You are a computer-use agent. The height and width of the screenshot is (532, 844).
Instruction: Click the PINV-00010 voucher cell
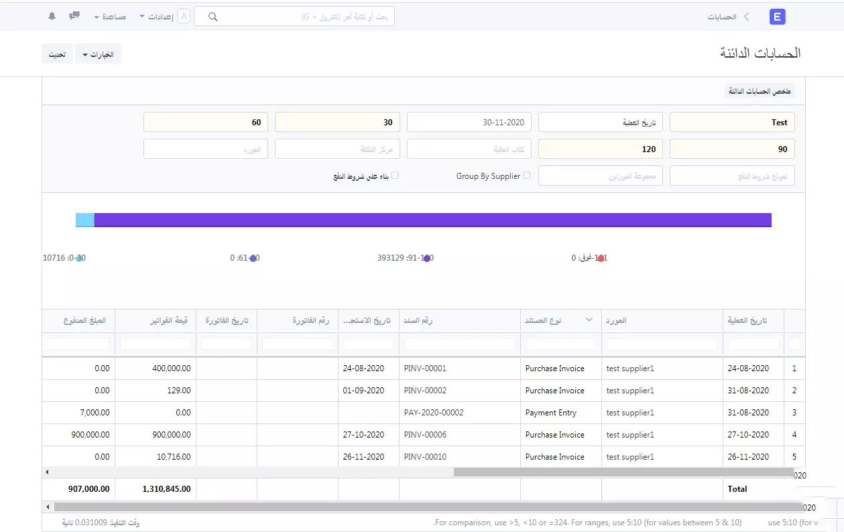pyautogui.click(x=460, y=457)
